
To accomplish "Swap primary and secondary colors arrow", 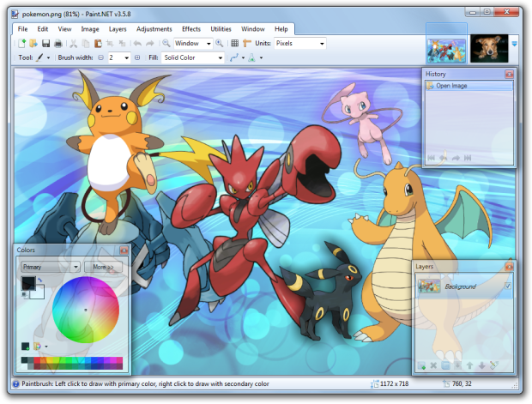I will (39, 280).
